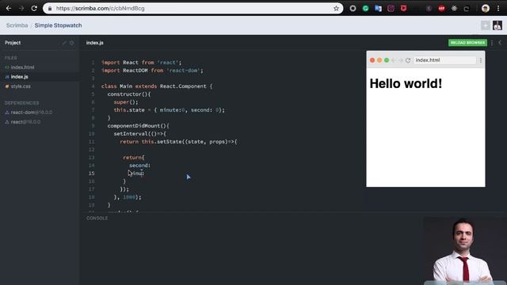The image size is (507, 285).
Task: Click the green dot in the preview window
Action: (x=387, y=60)
